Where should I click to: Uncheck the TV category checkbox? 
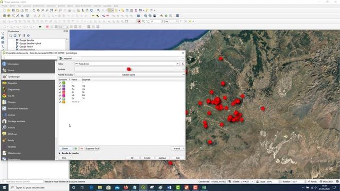[x=60, y=99]
